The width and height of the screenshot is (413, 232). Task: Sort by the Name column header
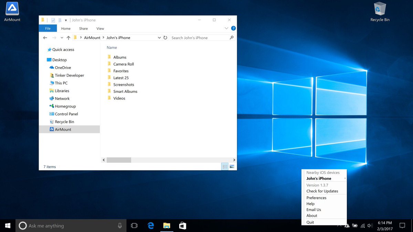[x=112, y=47]
